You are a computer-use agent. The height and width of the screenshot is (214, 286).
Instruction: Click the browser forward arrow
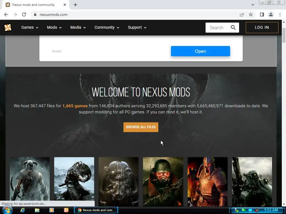pos(15,14)
